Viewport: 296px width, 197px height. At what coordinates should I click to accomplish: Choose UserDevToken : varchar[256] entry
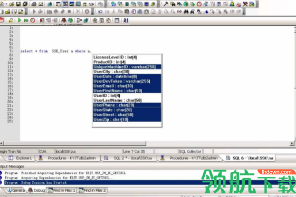click(127, 81)
